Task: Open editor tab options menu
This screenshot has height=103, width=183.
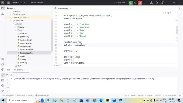Action: [175, 8]
